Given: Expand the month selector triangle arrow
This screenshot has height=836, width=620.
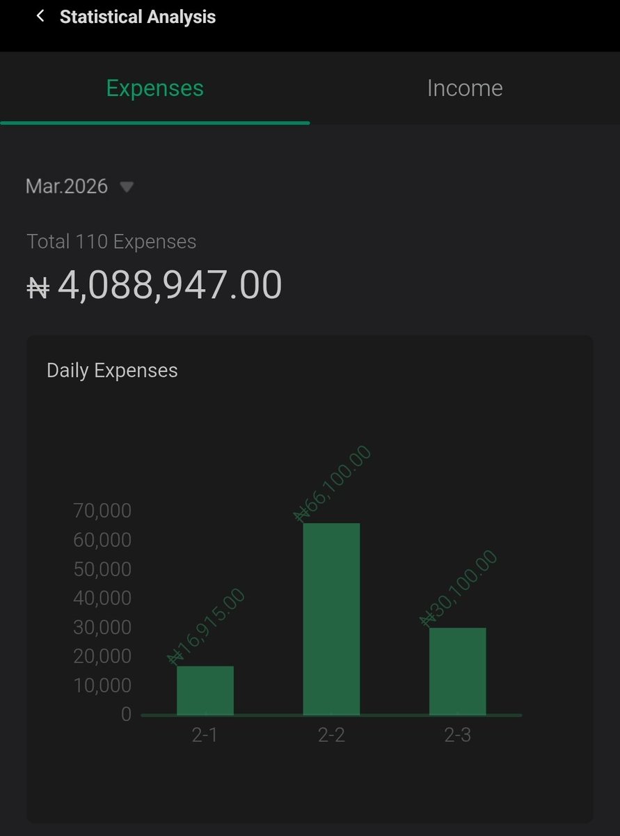Looking at the screenshot, I should (126, 187).
